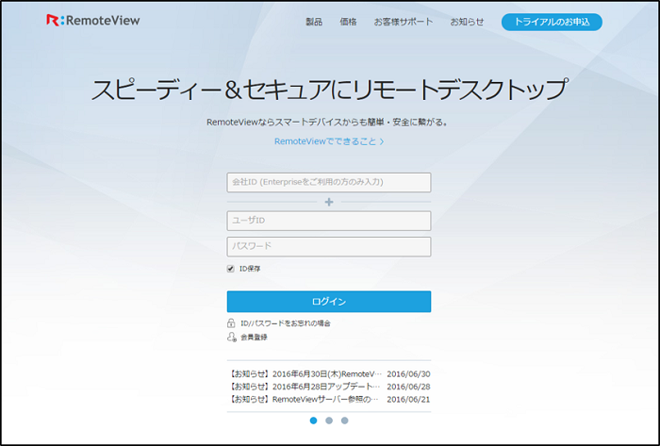Screen dimensions: 660x446
Task: Select the third carousel dot
Action: coord(345,421)
